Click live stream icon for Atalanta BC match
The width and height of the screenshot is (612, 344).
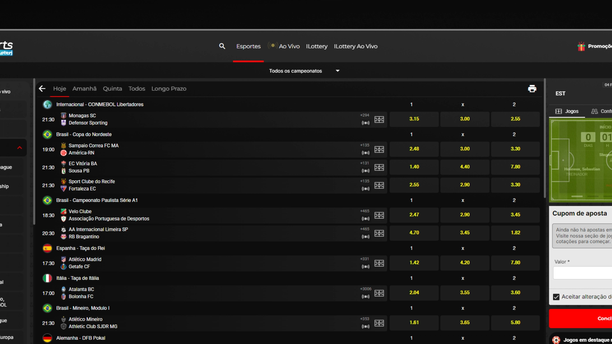[x=366, y=297]
